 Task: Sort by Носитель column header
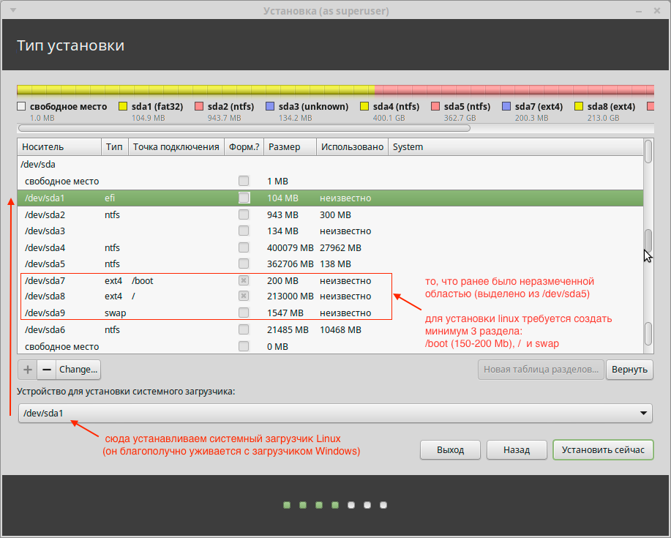(x=59, y=147)
